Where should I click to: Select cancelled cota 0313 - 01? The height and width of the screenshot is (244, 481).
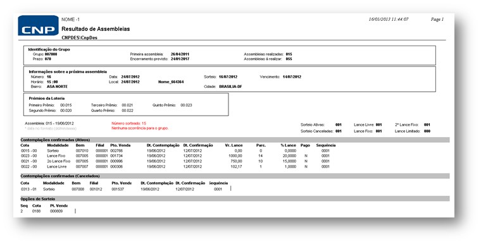[29, 190]
